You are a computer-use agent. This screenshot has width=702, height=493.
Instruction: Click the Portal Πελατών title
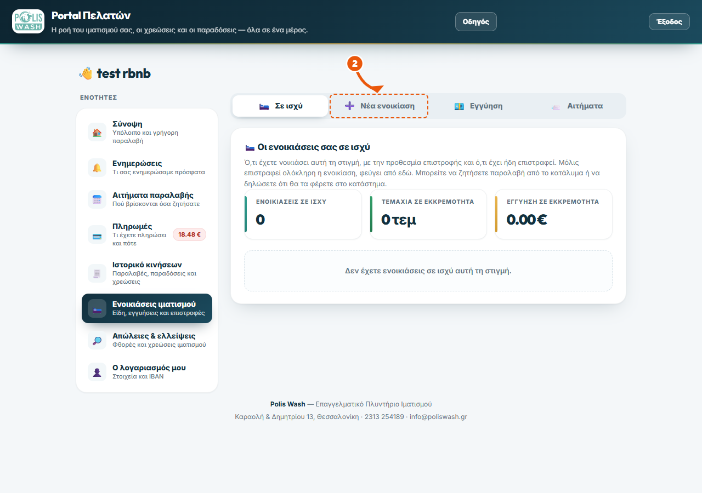[x=91, y=15]
